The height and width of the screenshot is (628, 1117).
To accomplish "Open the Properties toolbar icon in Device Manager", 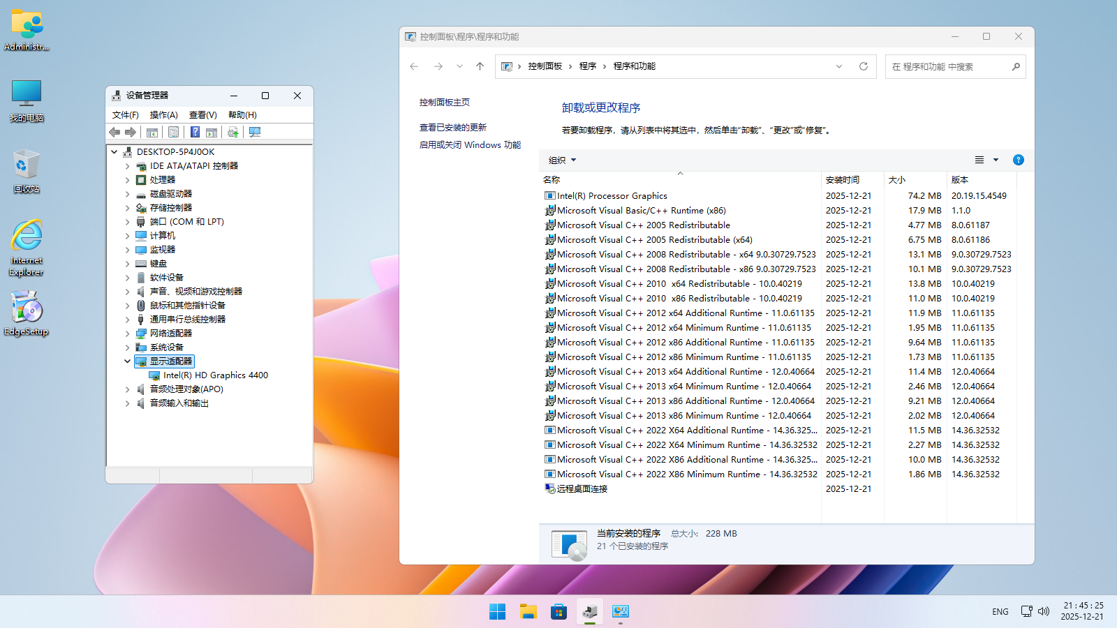I will [173, 132].
